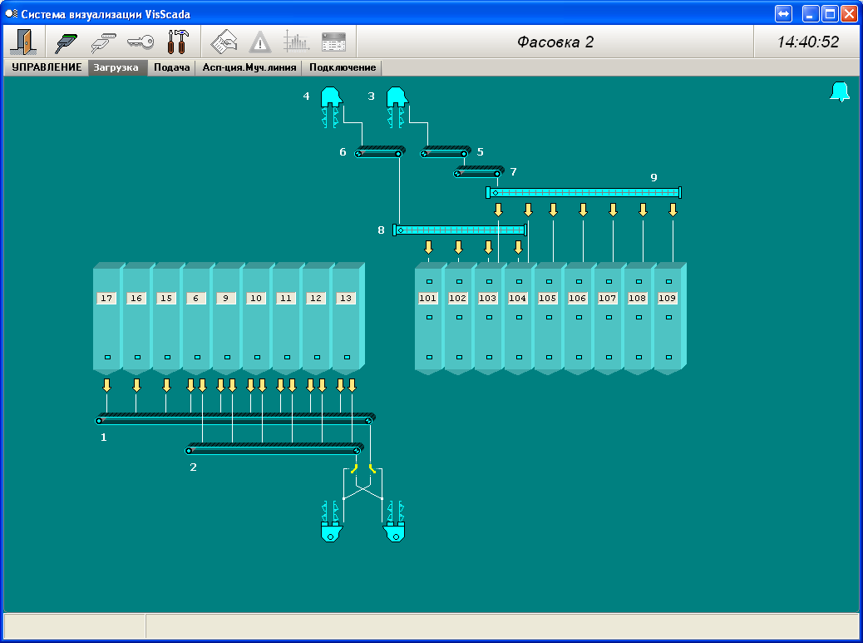The width and height of the screenshot is (863, 643).
Task: Click the green connect cable icon
Action: (67, 42)
